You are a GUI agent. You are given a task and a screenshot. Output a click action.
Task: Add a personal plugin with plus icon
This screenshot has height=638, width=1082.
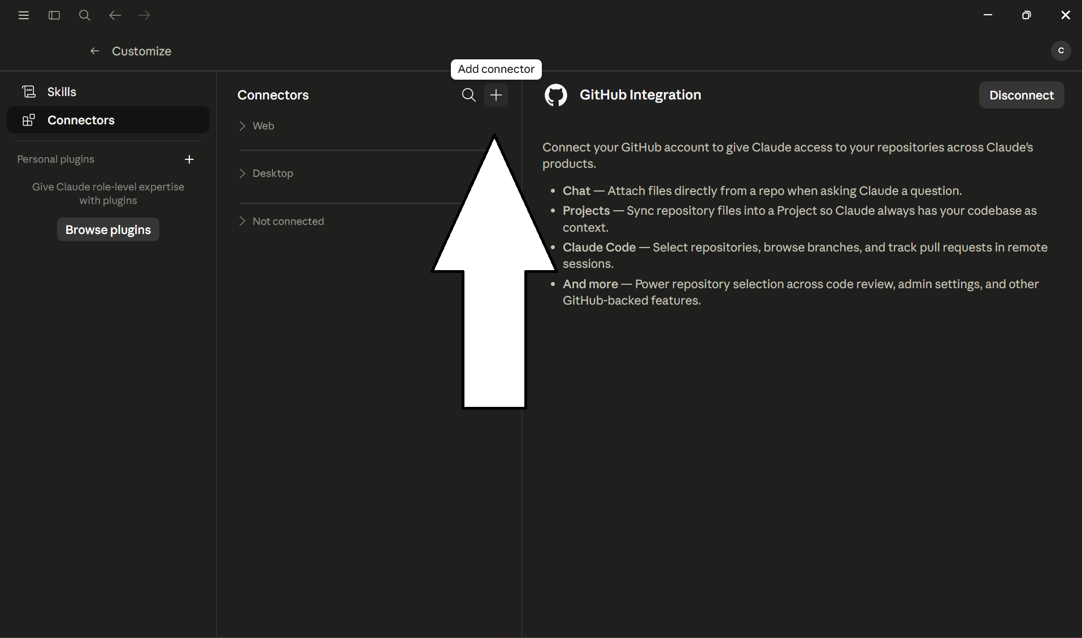[189, 159]
